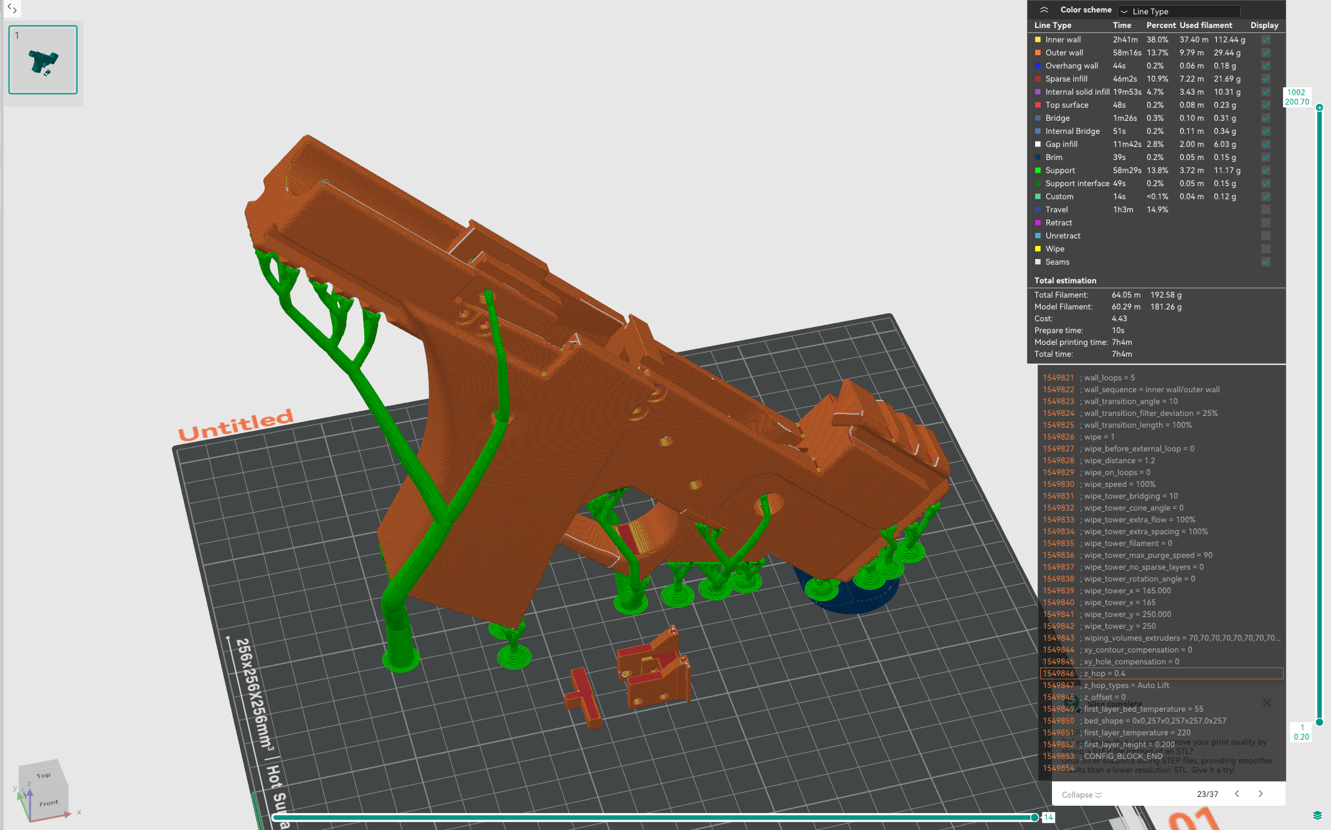Enable Travel line display checkbox

pos(1266,210)
